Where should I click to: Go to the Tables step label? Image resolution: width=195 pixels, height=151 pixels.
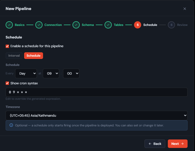point(119,25)
